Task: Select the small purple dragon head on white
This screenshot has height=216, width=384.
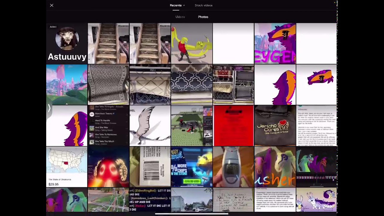Action: tap(316, 85)
